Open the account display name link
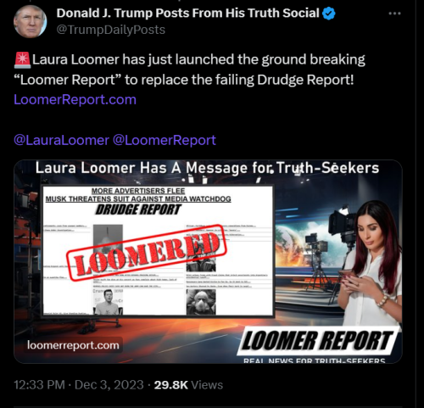This screenshot has height=408, width=424. click(187, 14)
